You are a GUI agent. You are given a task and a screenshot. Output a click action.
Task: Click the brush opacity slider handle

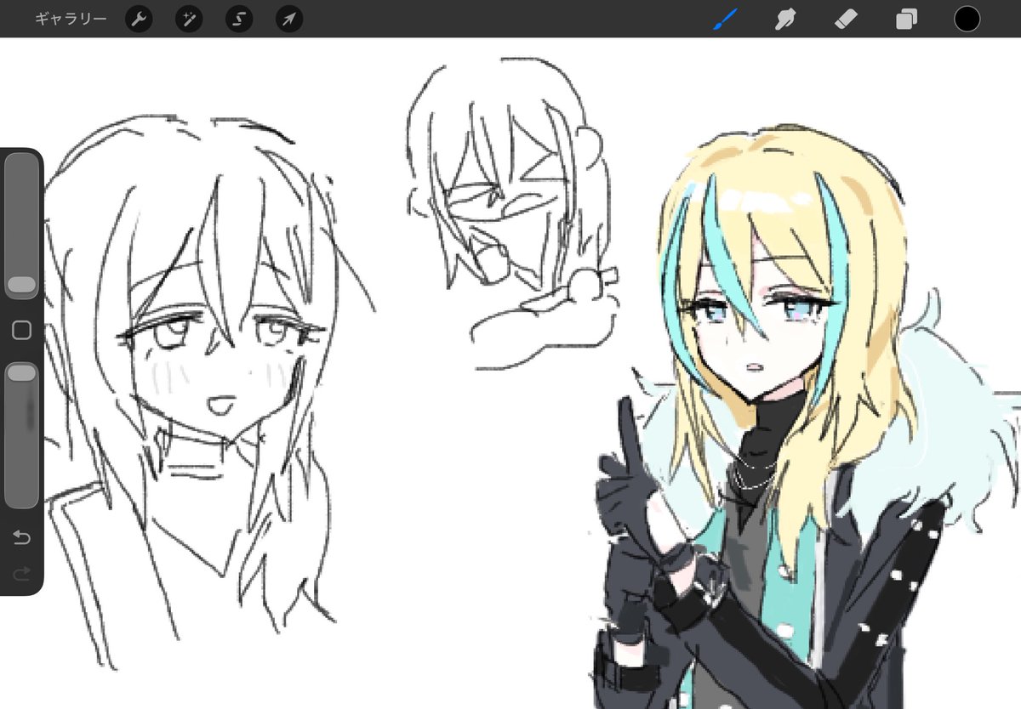coord(21,373)
